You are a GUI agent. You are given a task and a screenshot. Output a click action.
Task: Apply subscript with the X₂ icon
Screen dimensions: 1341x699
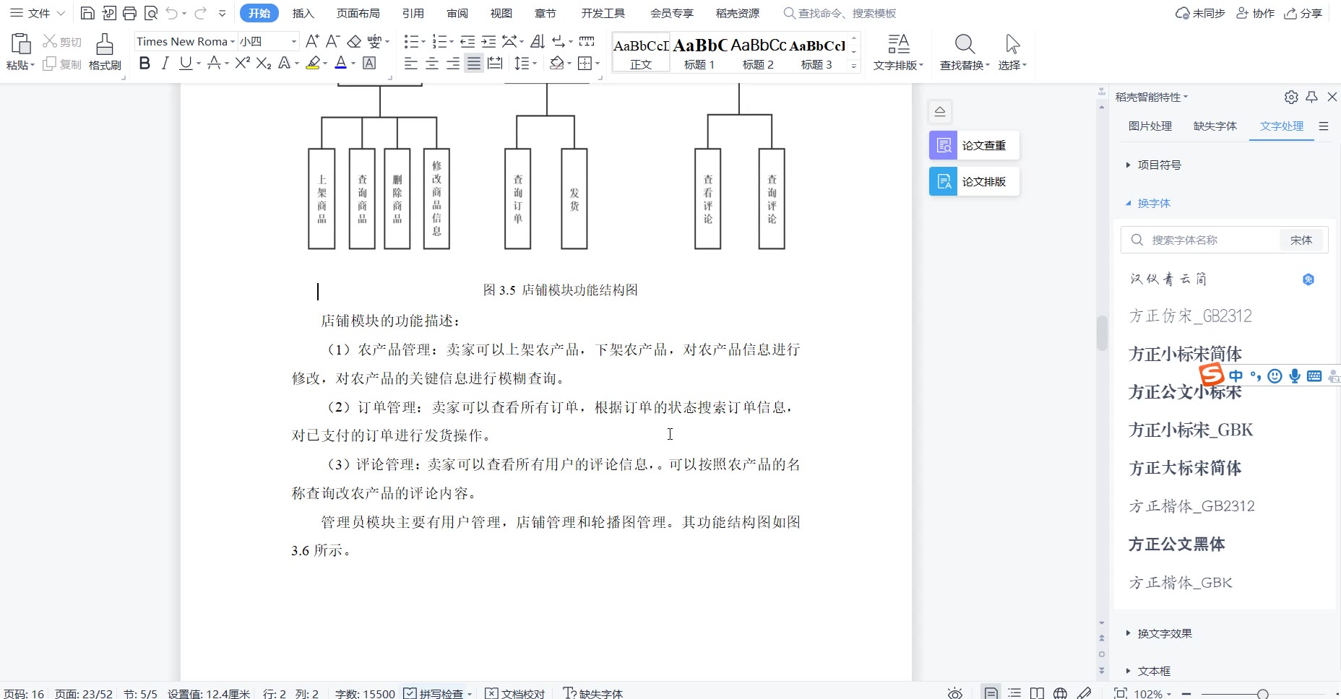tap(264, 64)
